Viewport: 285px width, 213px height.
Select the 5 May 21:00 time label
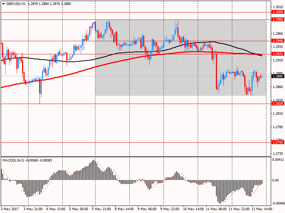click(102, 209)
